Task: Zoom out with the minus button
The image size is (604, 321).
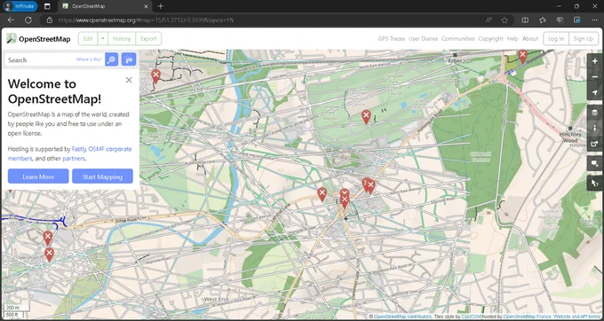Action: click(595, 77)
